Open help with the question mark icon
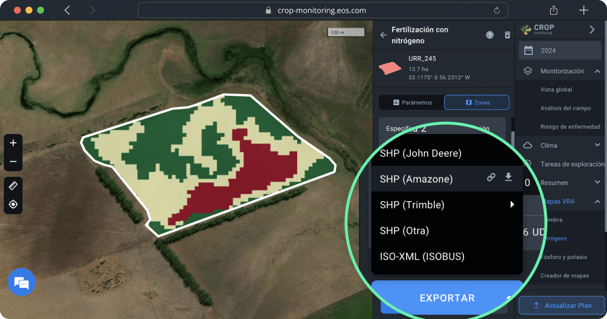The width and height of the screenshot is (607, 319). pyautogui.click(x=490, y=35)
